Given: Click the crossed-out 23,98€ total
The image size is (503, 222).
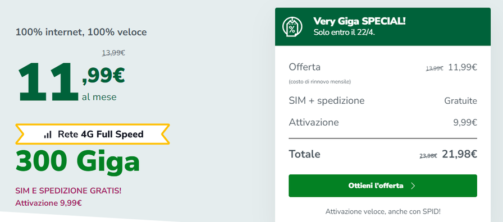Looking at the screenshot, I should click(428, 156).
